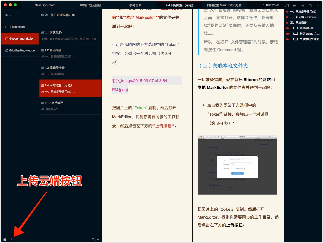Open more options via the ellipsis icon

tap(318, 5)
